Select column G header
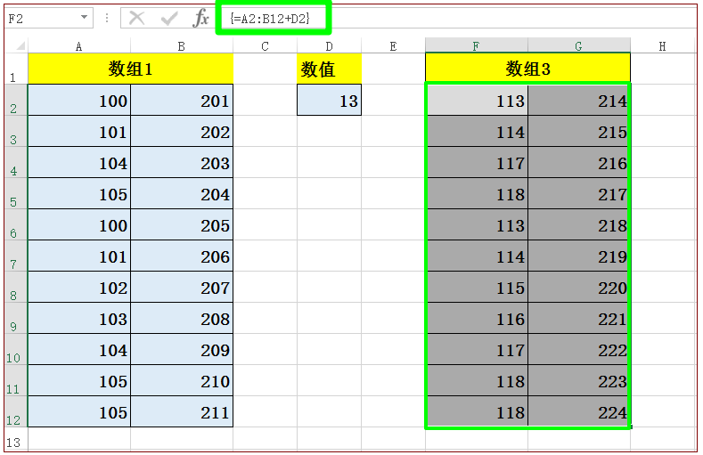The height and width of the screenshot is (455, 703). click(x=579, y=45)
